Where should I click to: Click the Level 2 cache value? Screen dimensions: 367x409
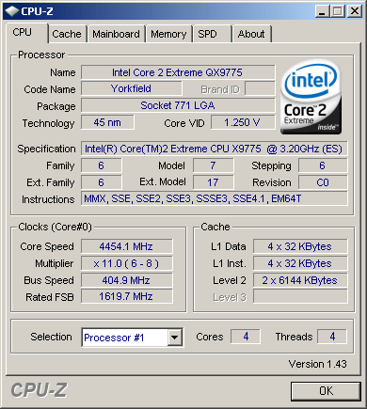[x=300, y=280]
